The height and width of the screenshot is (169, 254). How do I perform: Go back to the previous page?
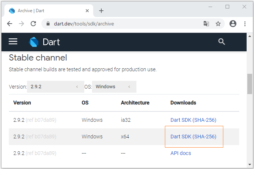point(10,24)
